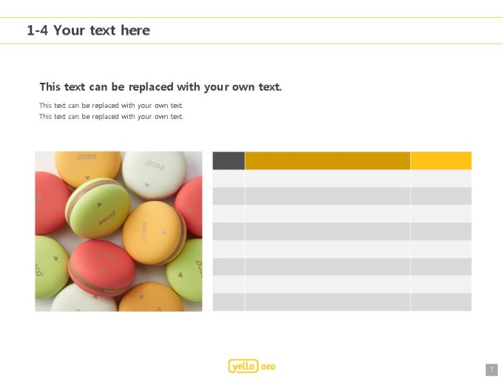Click the 'o2o' text beside yello logo
The image size is (503, 377).
(269, 367)
